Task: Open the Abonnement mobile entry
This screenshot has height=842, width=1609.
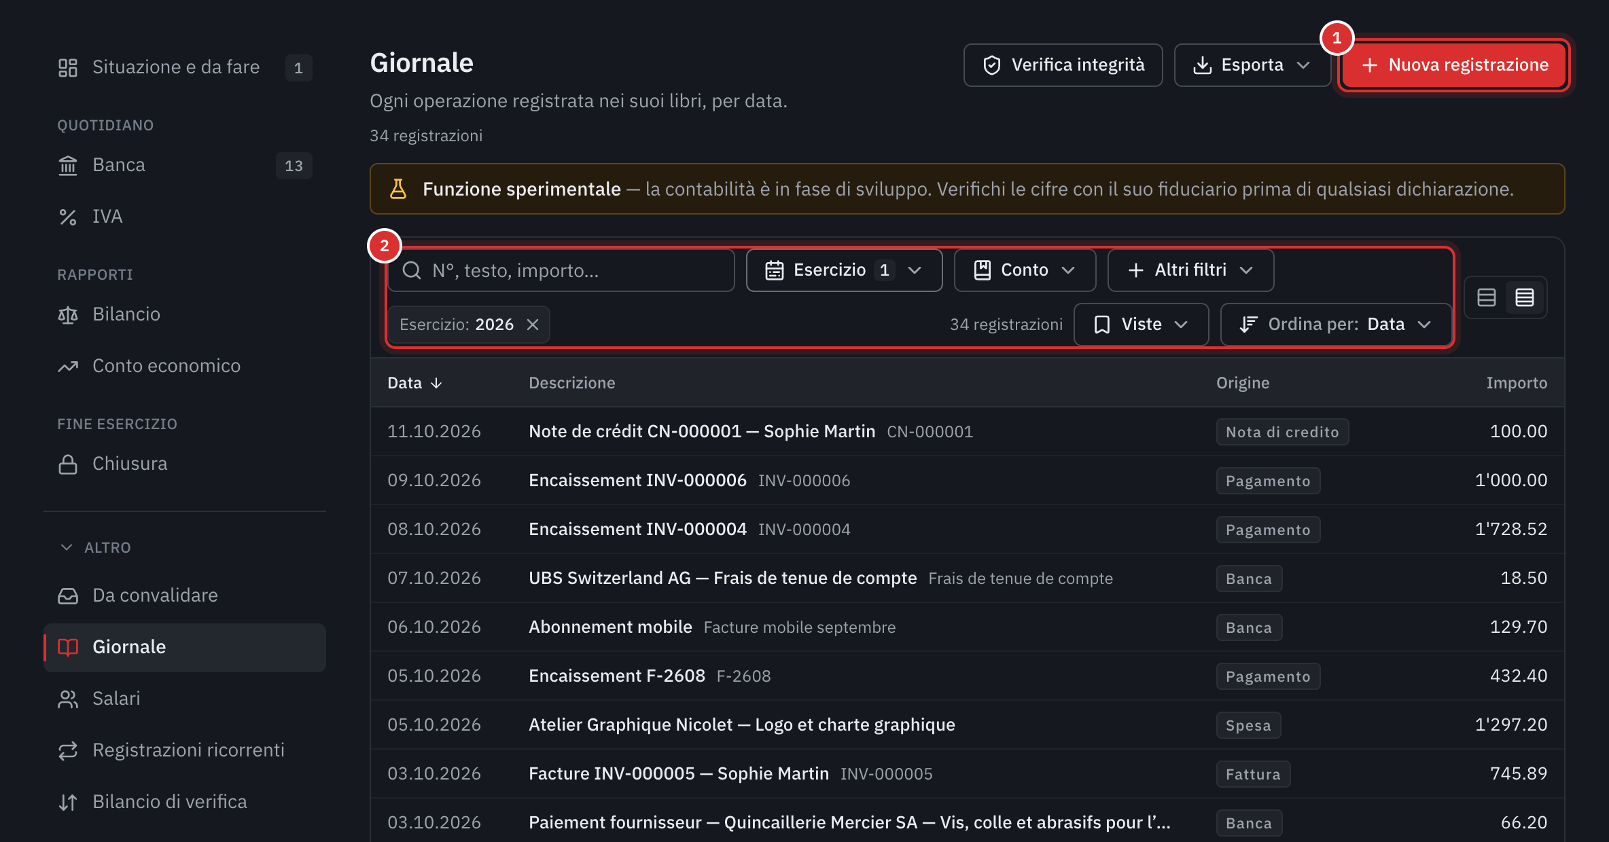Action: 968,627
